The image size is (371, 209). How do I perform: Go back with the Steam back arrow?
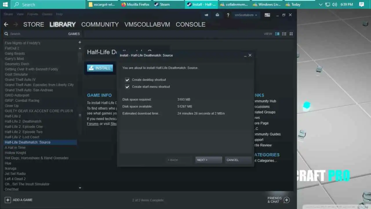coord(6,25)
